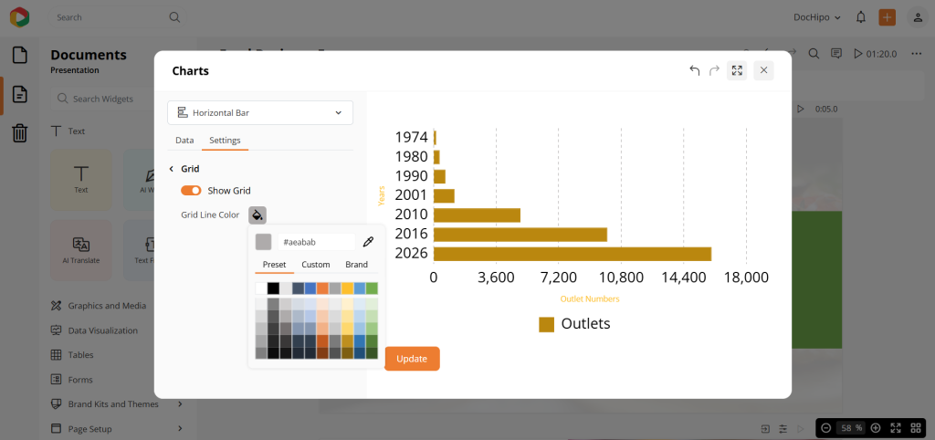Click the orange plus create button
935x440 pixels.
coord(888,17)
